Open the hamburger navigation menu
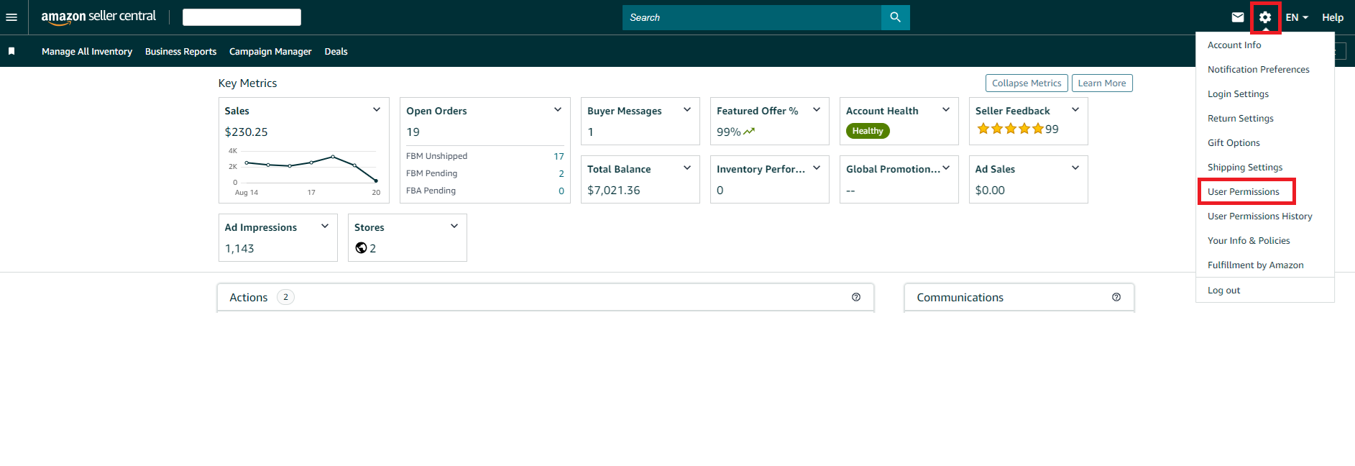The image size is (1355, 466). click(12, 17)
